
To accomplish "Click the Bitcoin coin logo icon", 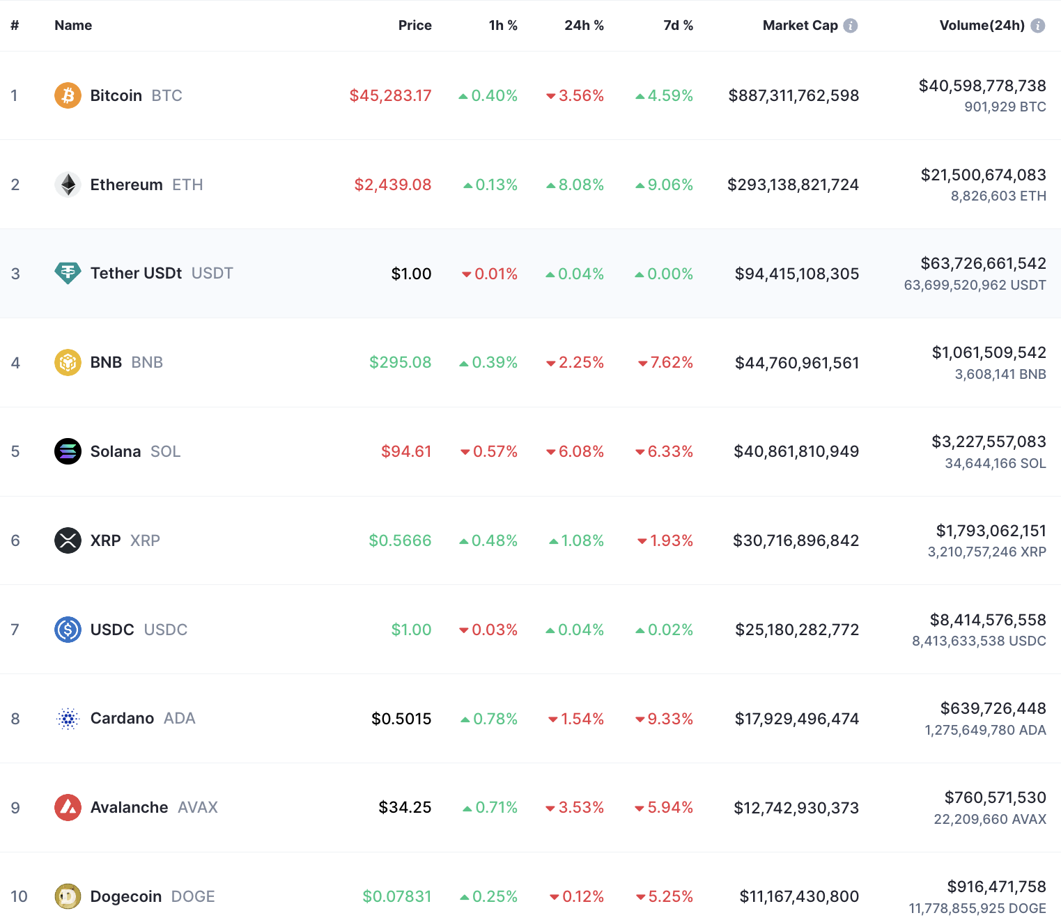I will coord(68,95).
